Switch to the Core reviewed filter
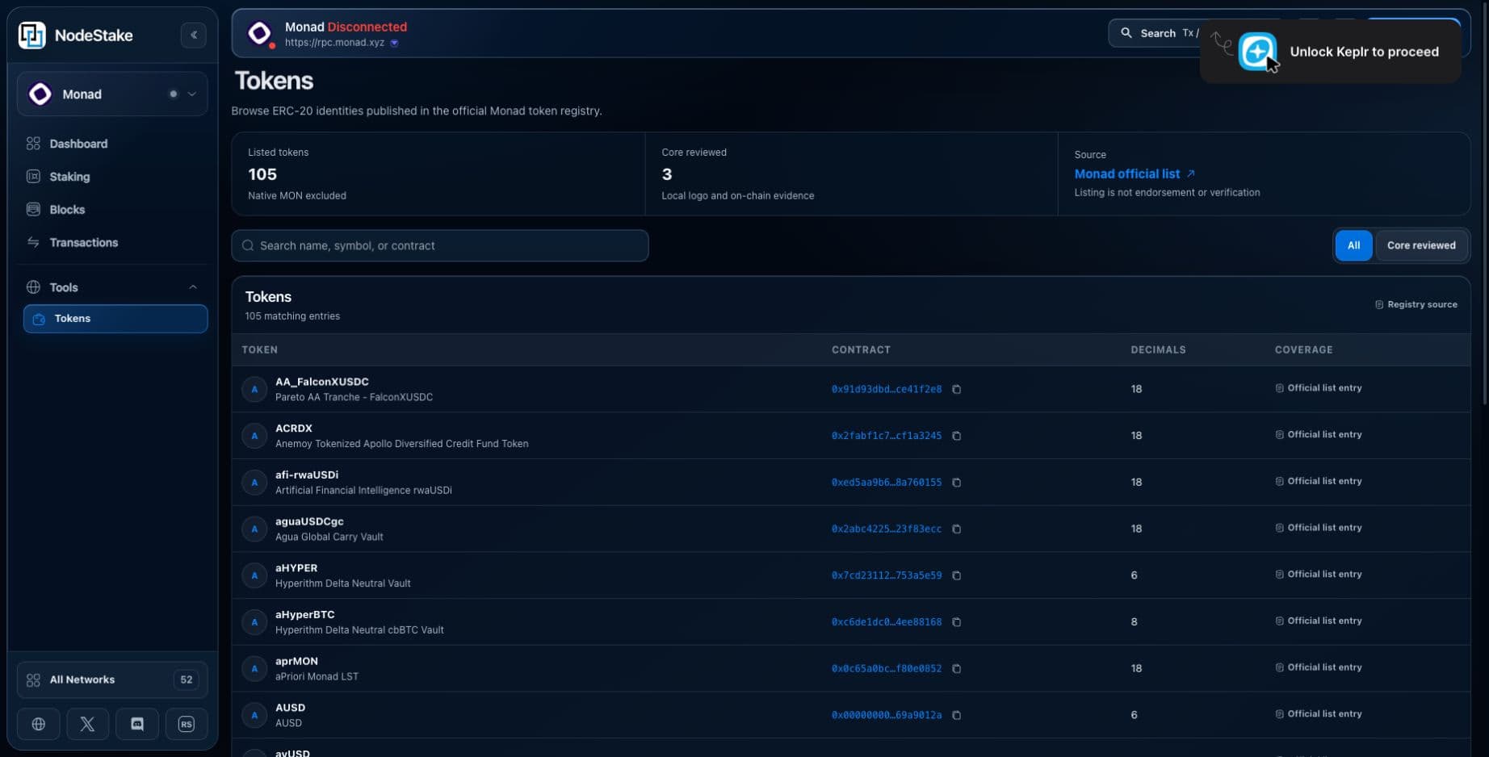This screenshot has height=757, width=1489. pyautogui.click(x=1421, y=245)
